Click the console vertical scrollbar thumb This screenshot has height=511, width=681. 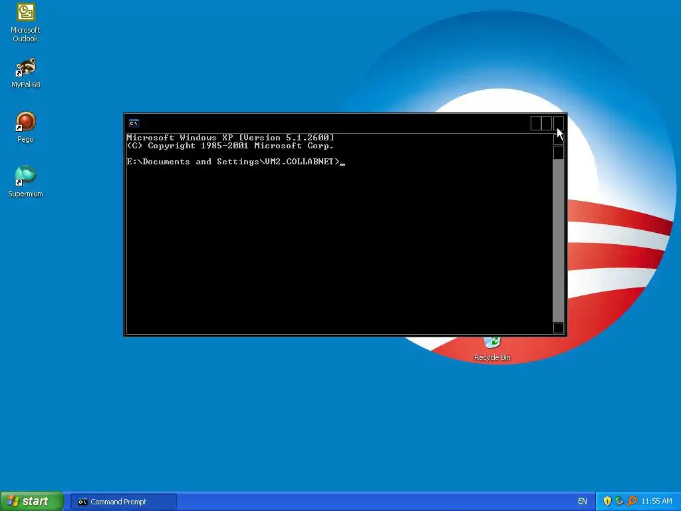point(559,152)
